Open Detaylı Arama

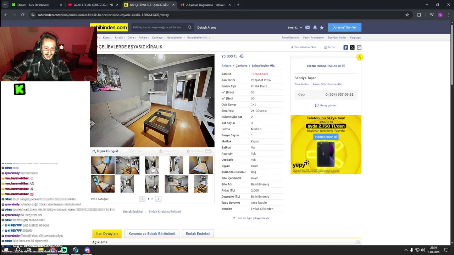[x=207, y=28]
